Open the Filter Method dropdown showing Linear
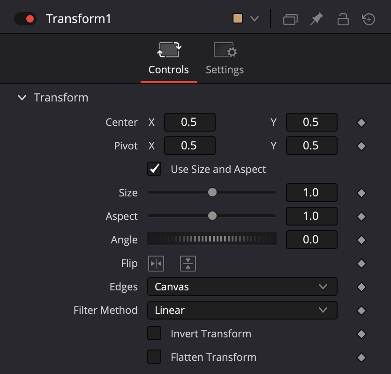Image resolution: width=391 pixels, height=374 pixels. (242, 310)
